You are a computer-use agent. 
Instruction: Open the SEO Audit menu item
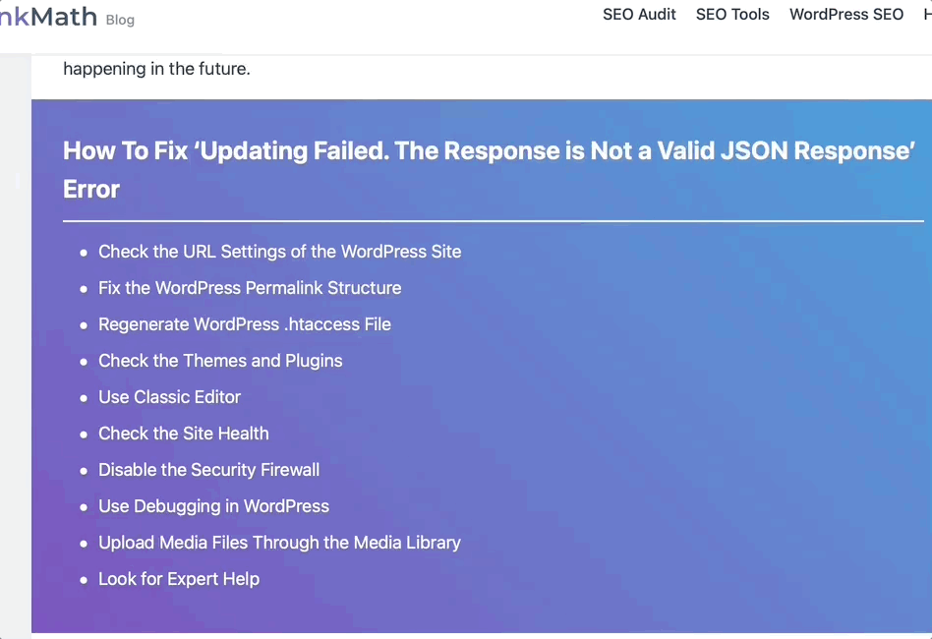(639, 15)
